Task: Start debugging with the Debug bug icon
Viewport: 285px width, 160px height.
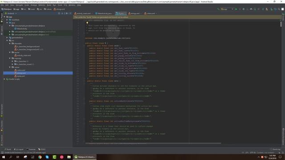Action: coord(244,9)
